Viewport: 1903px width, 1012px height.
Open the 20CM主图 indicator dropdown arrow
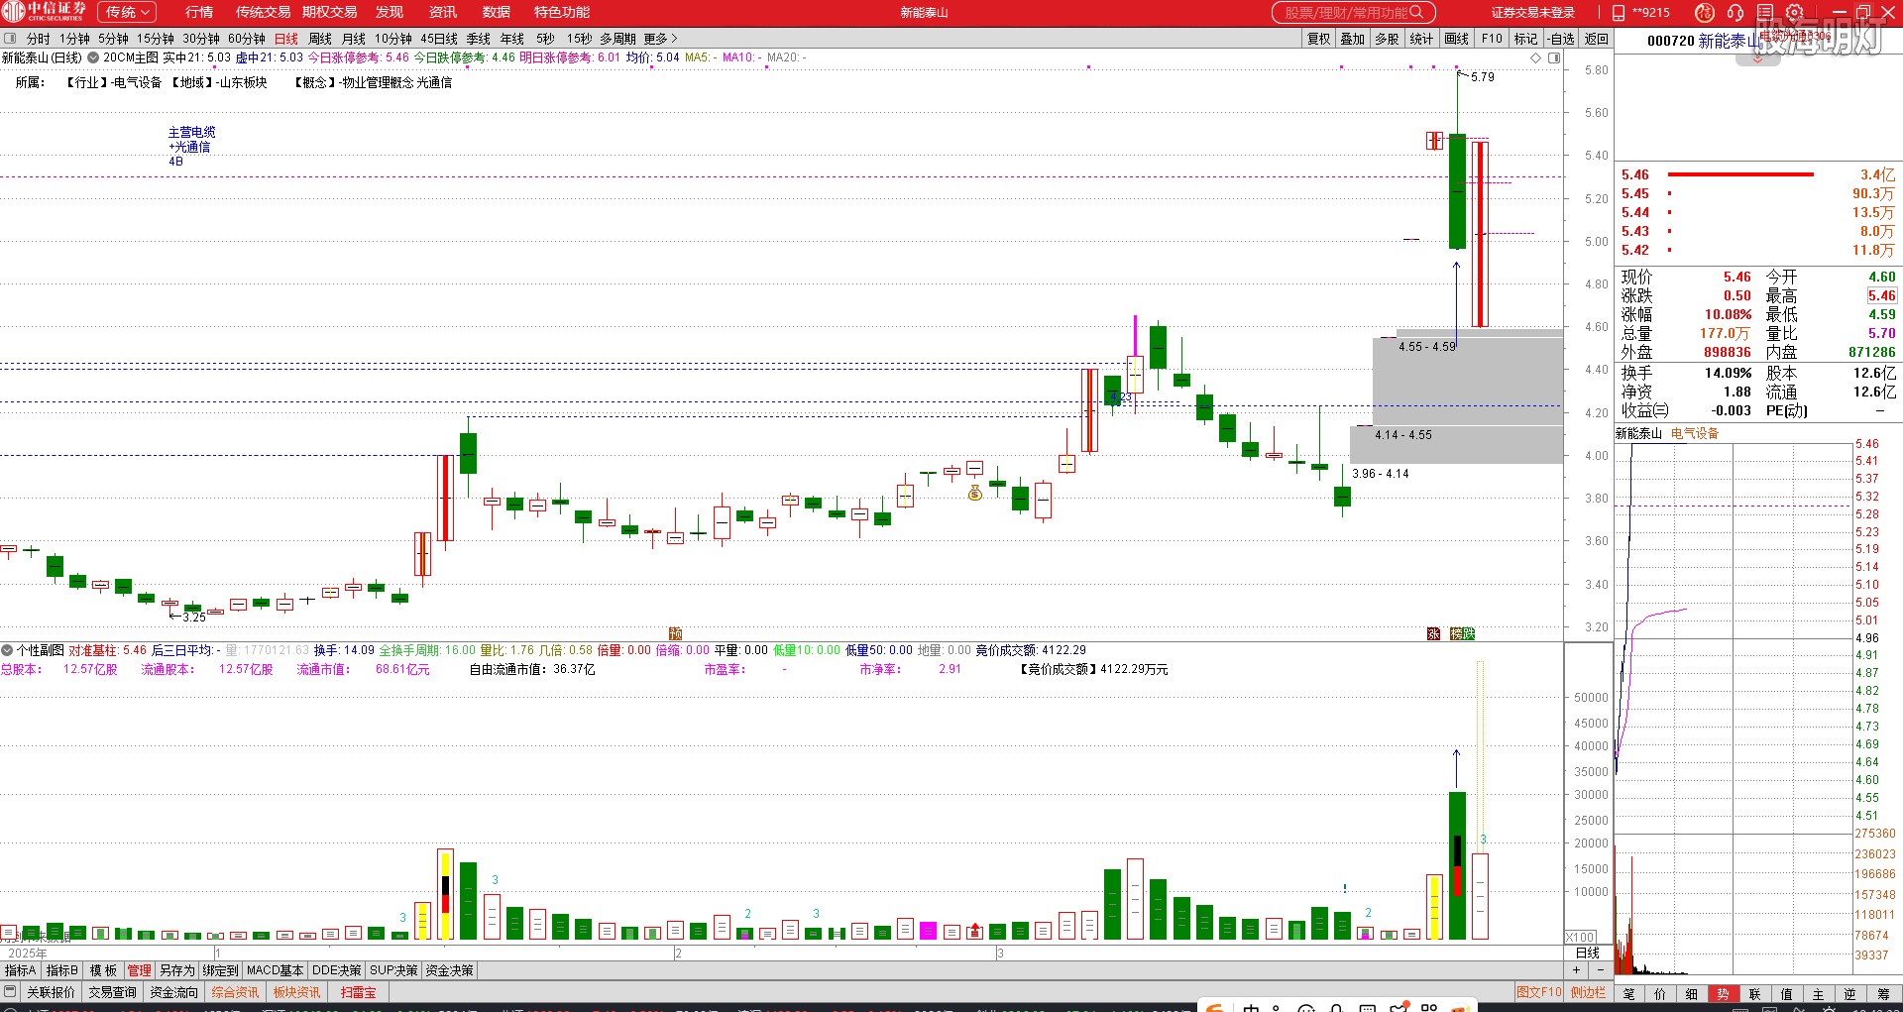93,57
